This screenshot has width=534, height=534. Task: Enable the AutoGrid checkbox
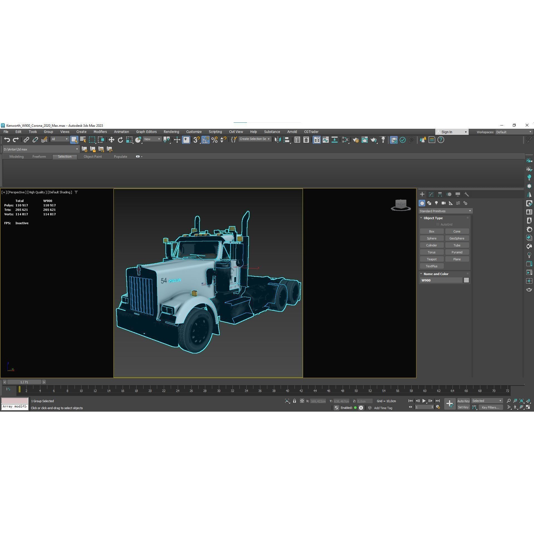coord(438,224)
